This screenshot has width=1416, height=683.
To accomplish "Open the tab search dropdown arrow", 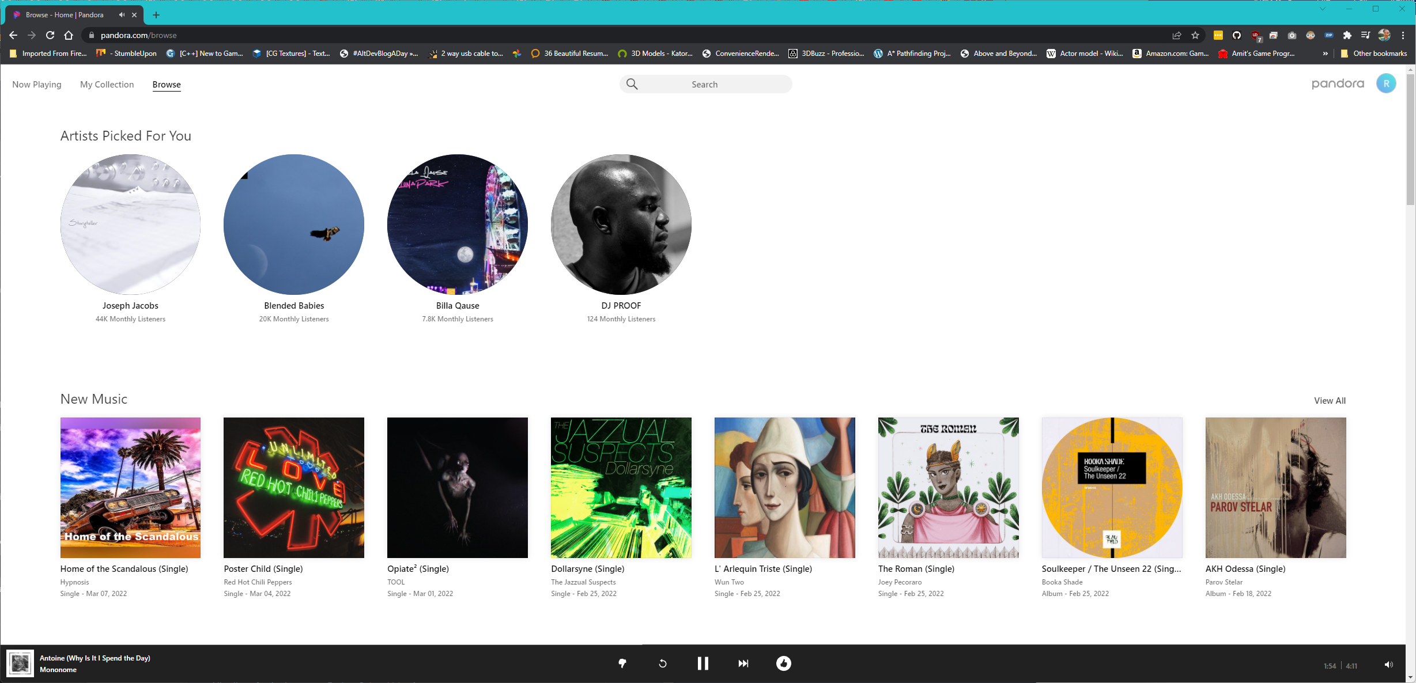I will click(1323, 9).
